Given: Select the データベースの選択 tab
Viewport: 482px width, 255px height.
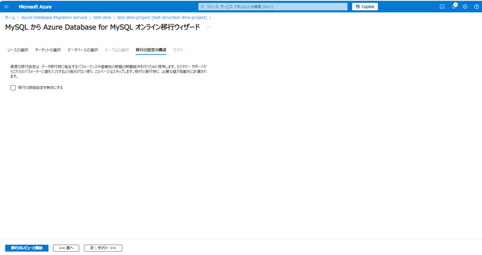Looking at the screenshot, I should pos(83,50).
